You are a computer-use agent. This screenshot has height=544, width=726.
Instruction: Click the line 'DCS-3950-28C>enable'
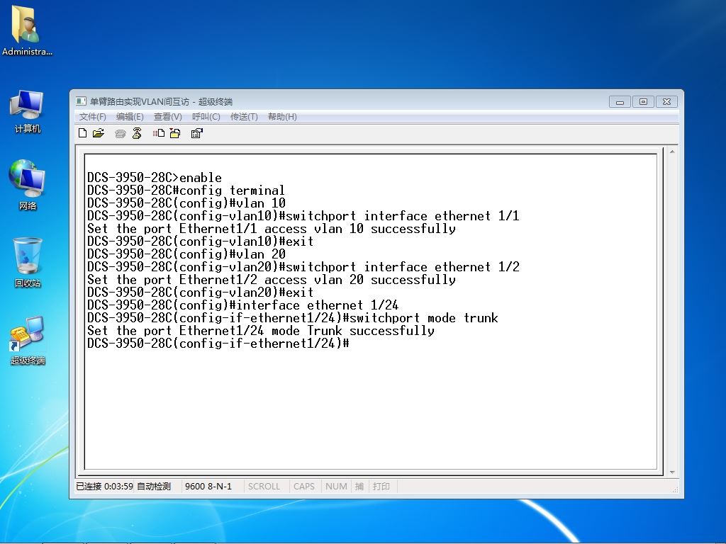(x=155, y=178)
